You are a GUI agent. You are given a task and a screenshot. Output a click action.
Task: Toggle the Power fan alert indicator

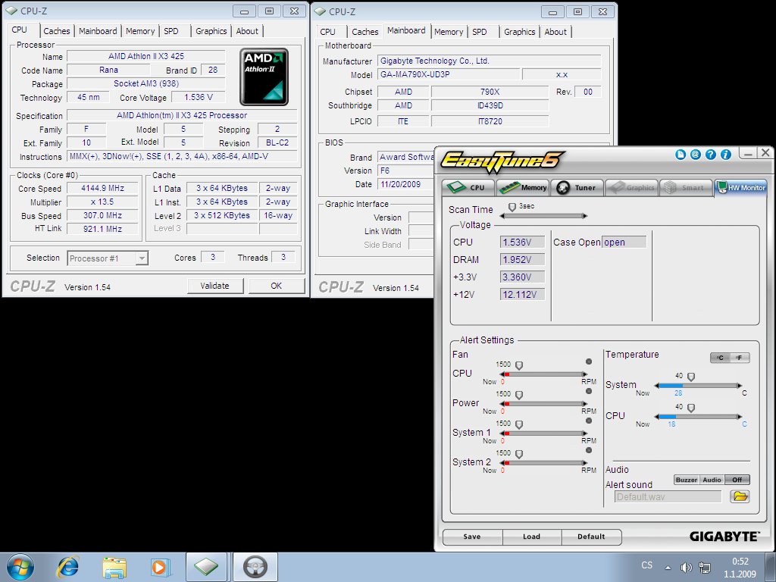coord(589,391)
